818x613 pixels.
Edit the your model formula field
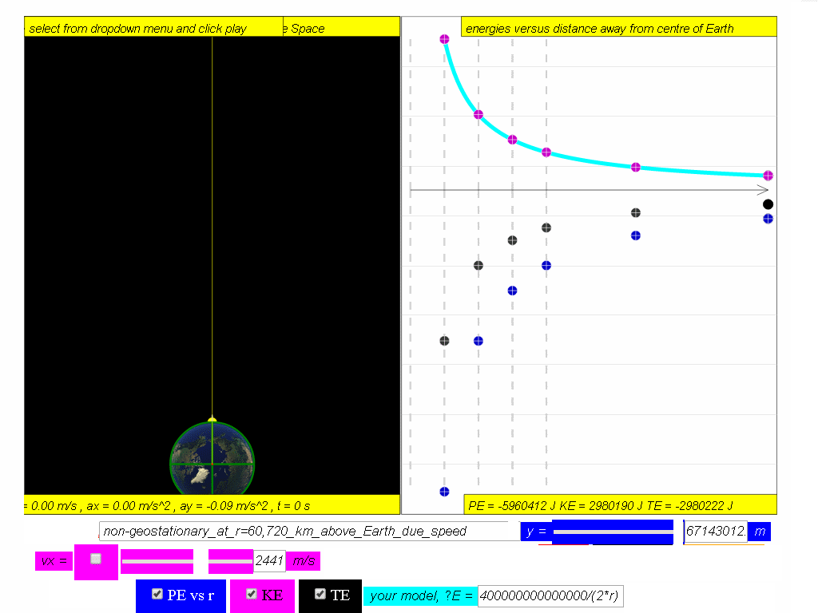[550, 595]
